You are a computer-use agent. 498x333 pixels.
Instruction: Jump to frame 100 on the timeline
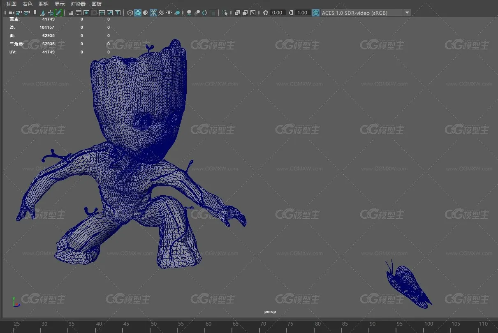click(x=429, y=324)
